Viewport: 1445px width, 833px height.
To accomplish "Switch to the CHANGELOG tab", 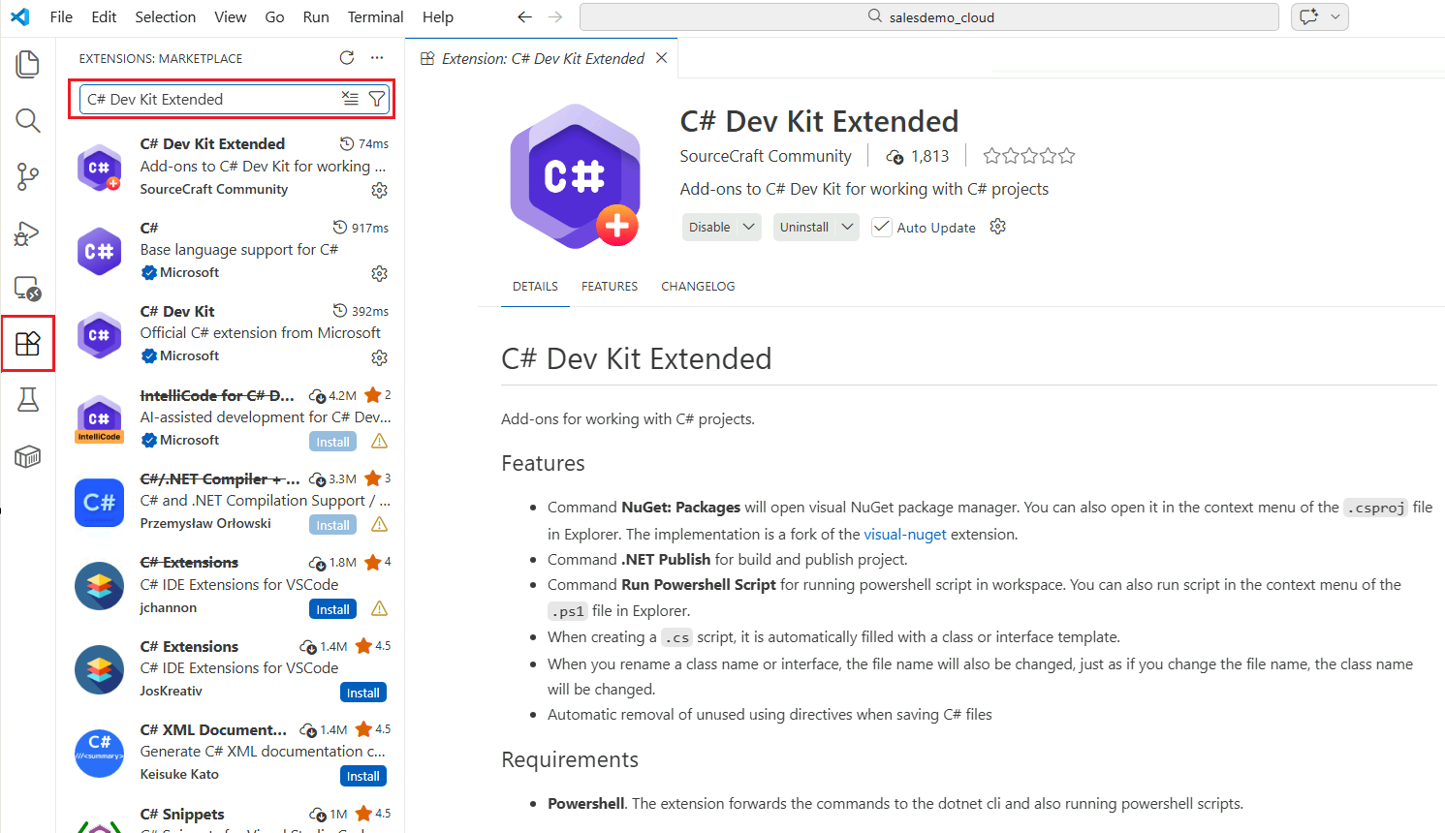I will click(x=698, y=286).
